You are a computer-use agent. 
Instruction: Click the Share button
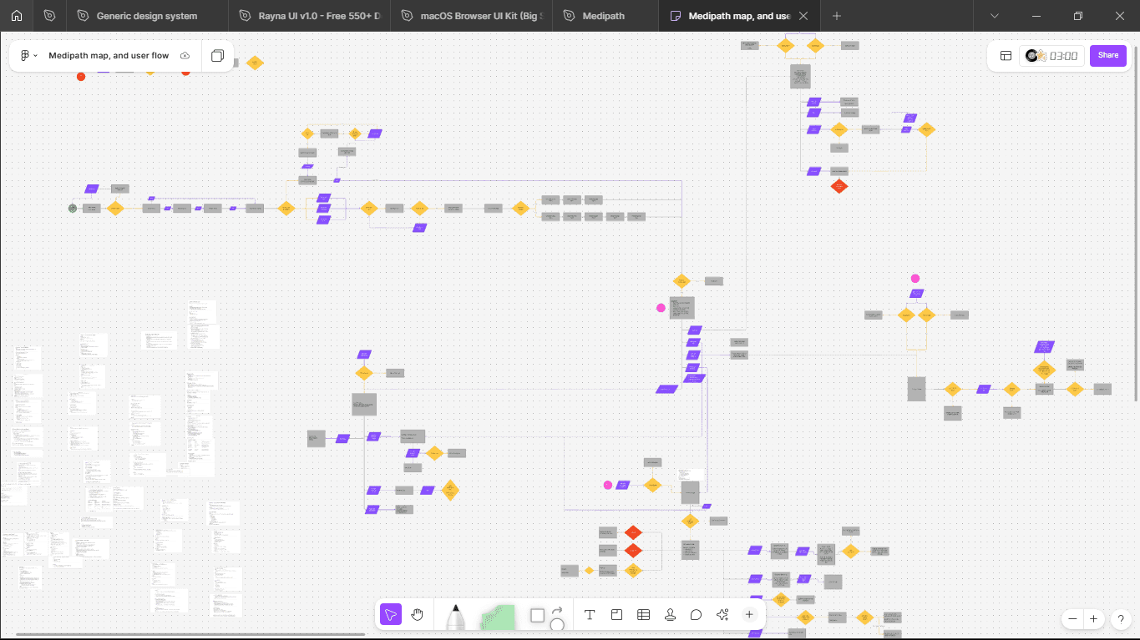[1108, 55]
